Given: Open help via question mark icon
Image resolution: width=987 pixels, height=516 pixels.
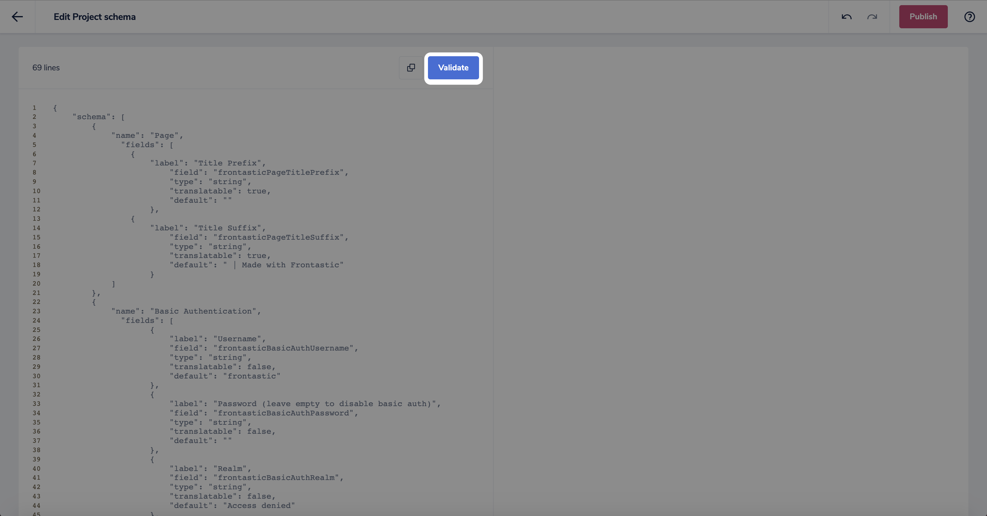Looking at the screenshot, I should click(x=969, y=17).
